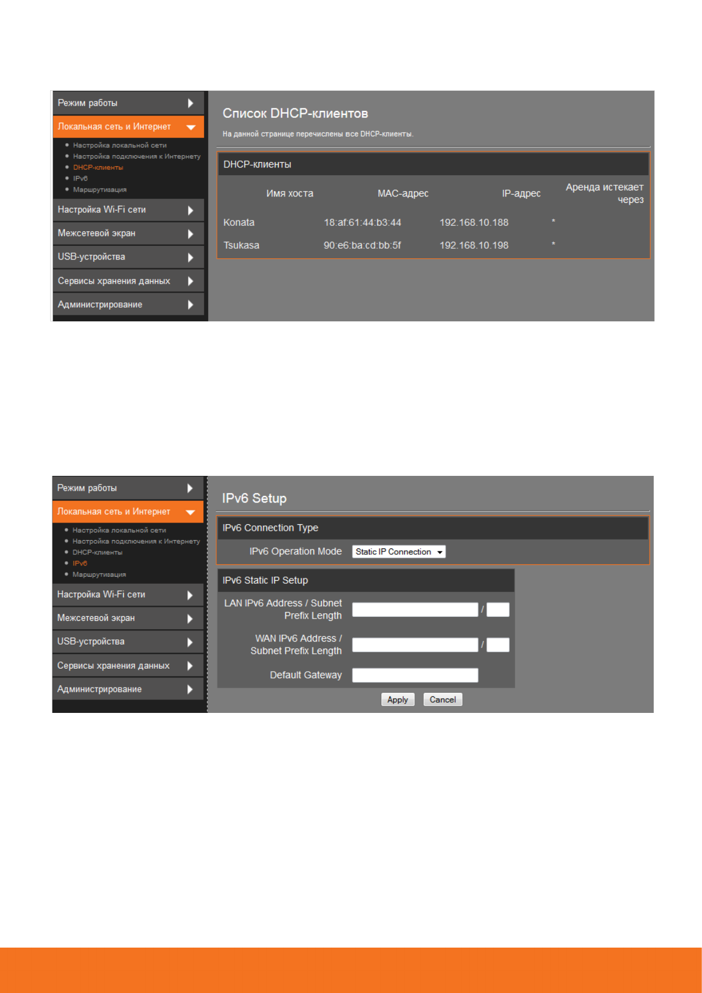
Task: Select the Konata host row in DHCP list
Action: (x=239, y=222)
